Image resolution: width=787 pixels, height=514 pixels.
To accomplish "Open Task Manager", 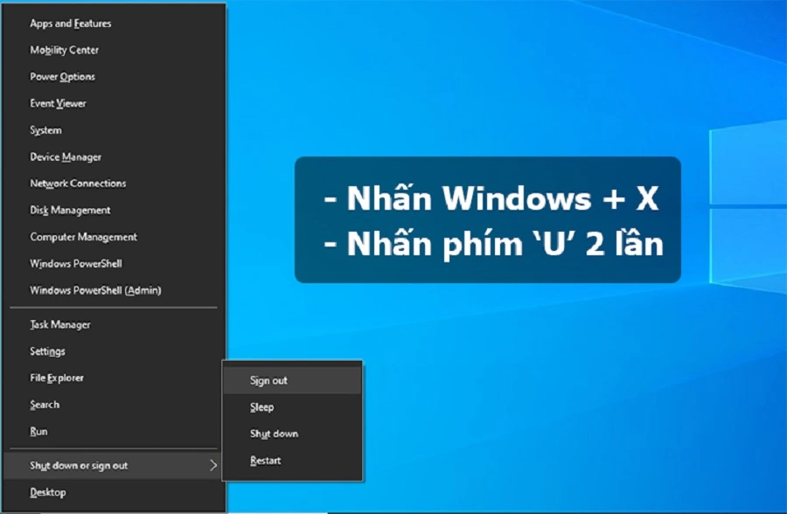I will coord(115,324).
